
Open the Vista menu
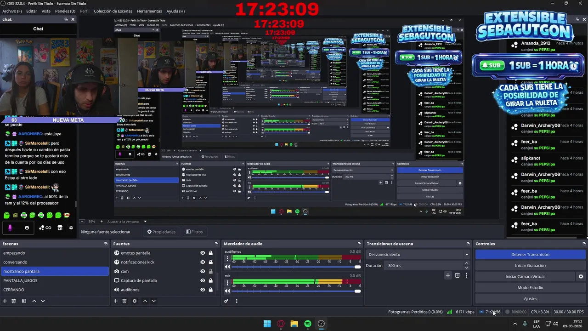[46, 11]
